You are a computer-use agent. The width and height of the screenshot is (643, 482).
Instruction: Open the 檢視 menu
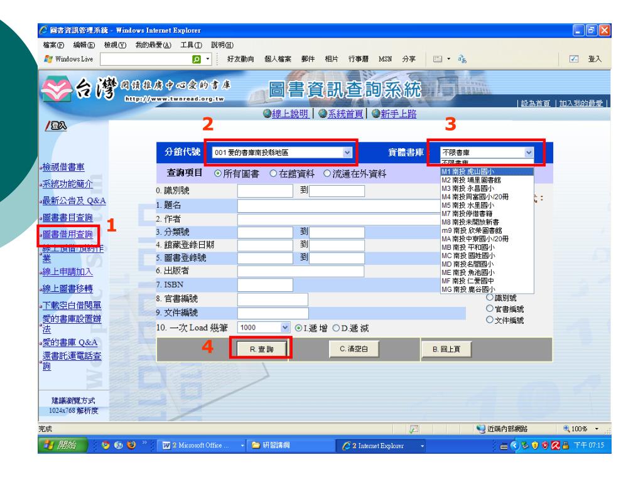[x=115, y=45]
